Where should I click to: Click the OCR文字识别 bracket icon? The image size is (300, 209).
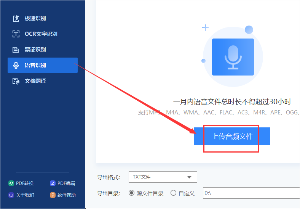[x=16, y=34]
